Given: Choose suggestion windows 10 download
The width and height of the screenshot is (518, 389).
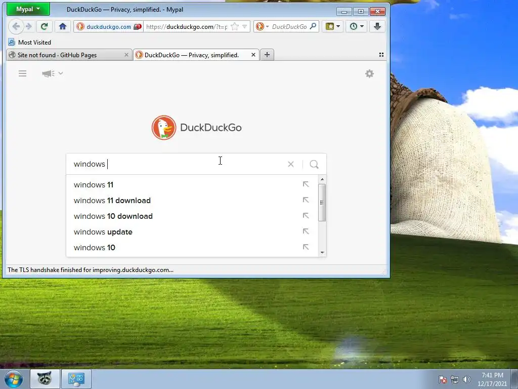Looking at the screenshot, I should tap(192, 216).
